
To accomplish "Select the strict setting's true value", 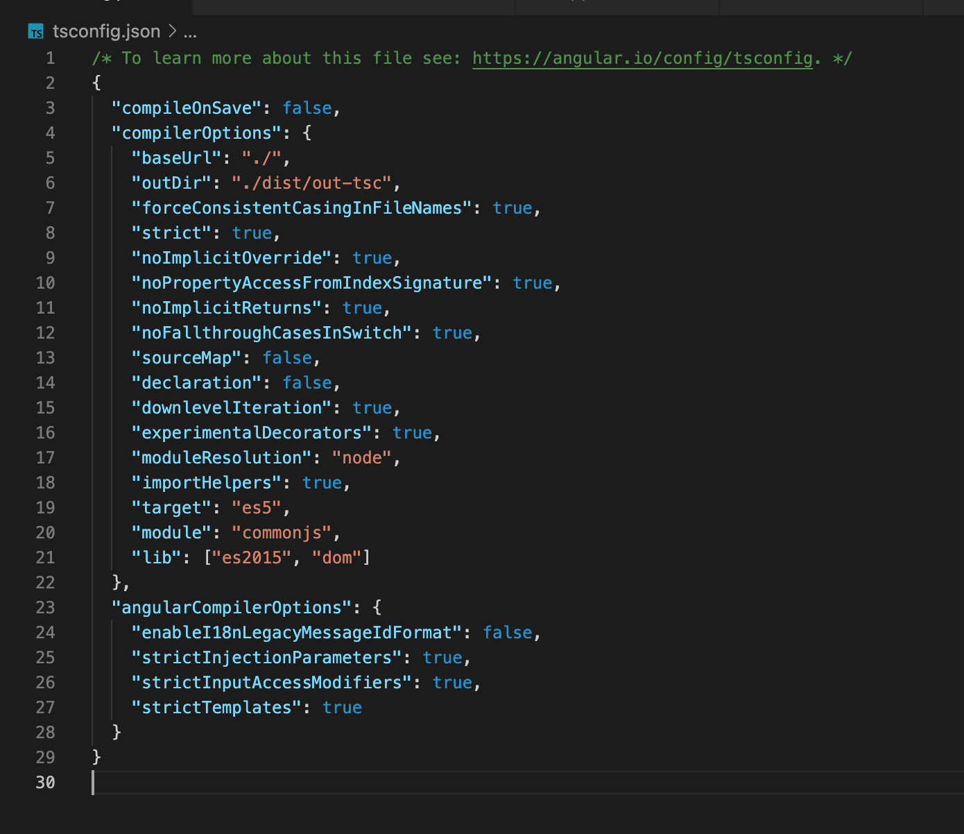I will click(x=251, y=232).
